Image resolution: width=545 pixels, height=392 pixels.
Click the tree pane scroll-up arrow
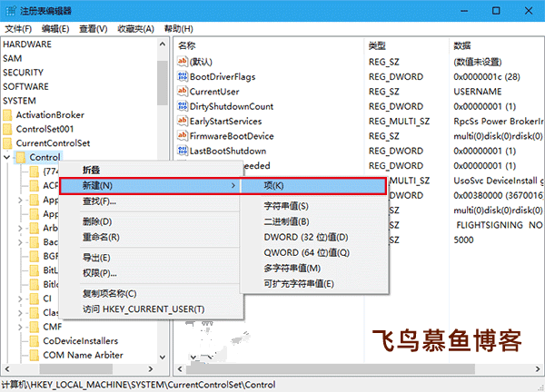(163, 44)
